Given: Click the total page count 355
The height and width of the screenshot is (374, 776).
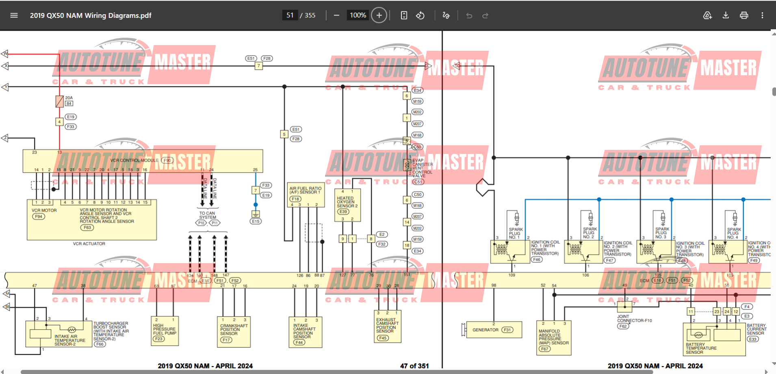Looking at the screenshot, I should point(310,15).
